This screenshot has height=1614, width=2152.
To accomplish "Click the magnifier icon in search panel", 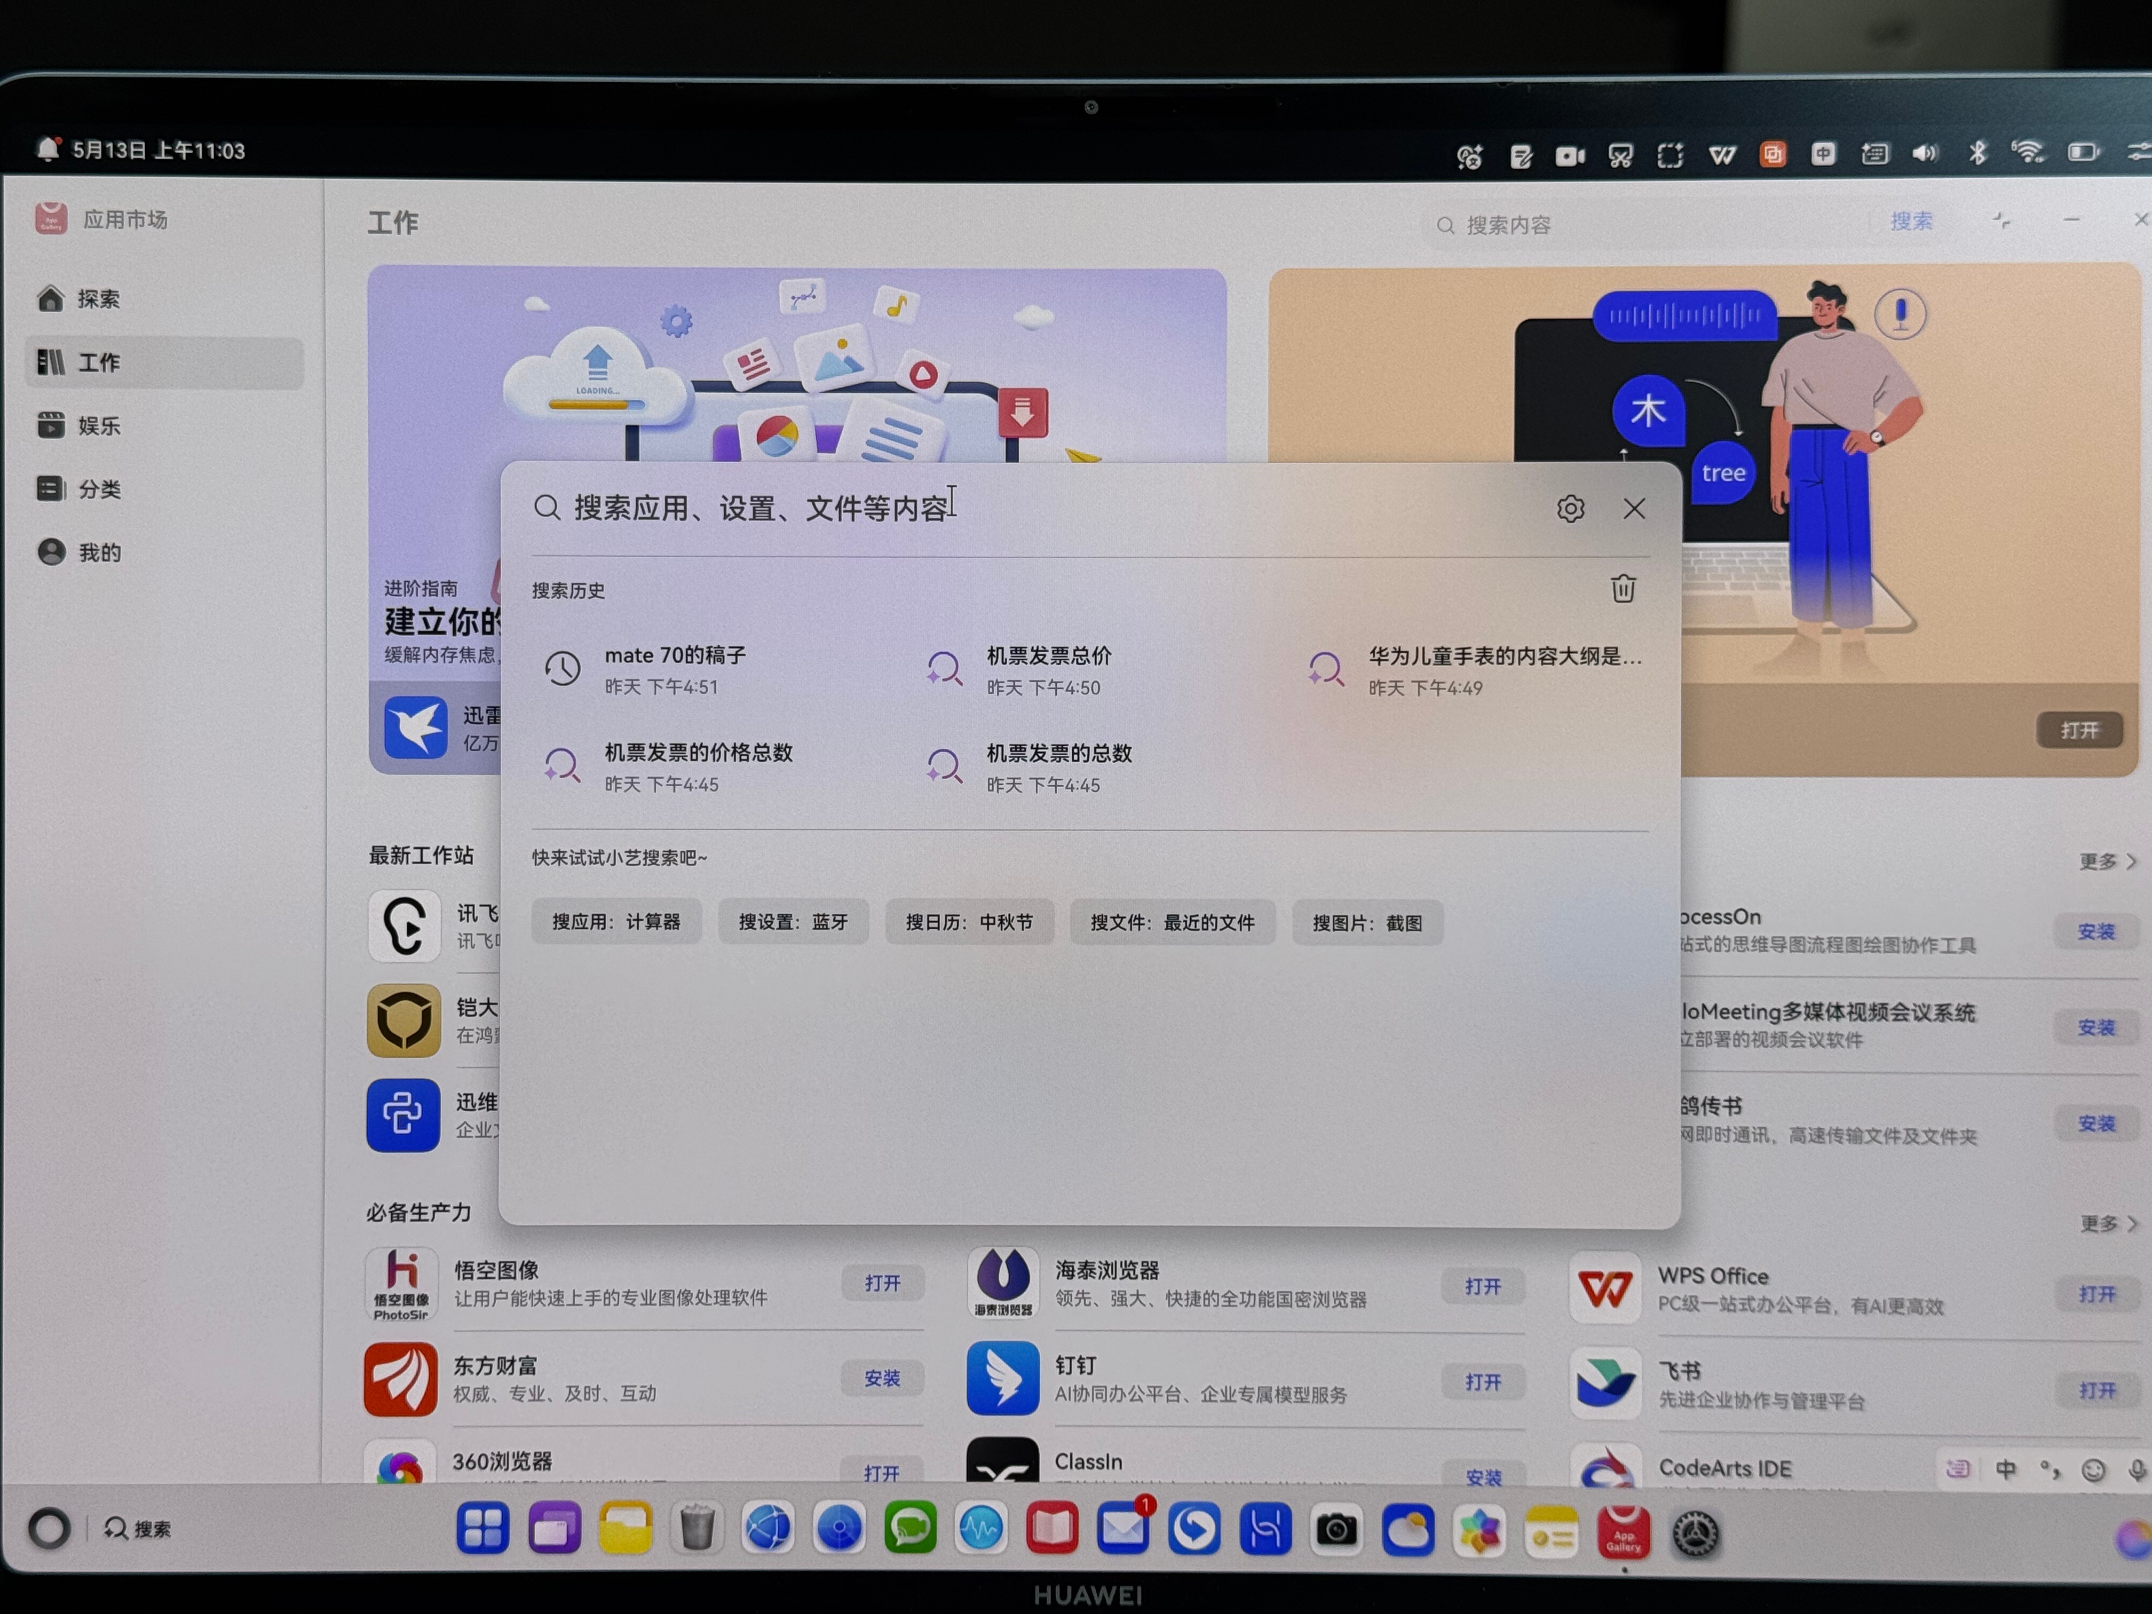I will pyautogui.click(x=547, y=507).
